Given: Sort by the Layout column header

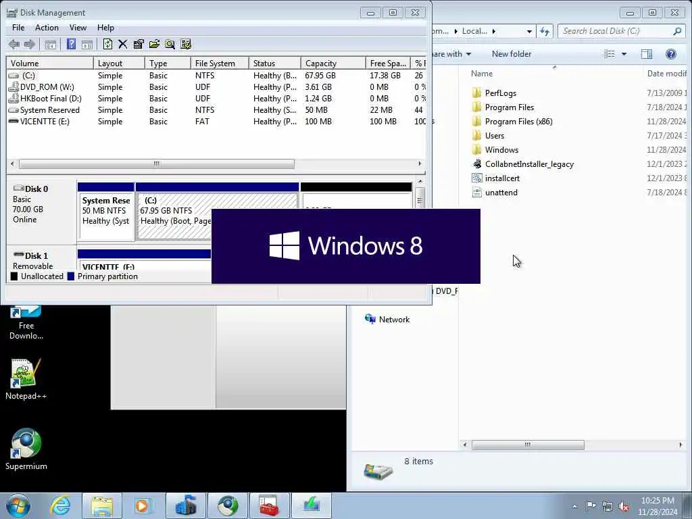Looking at the screenshot, I should [x=119, y=63].
